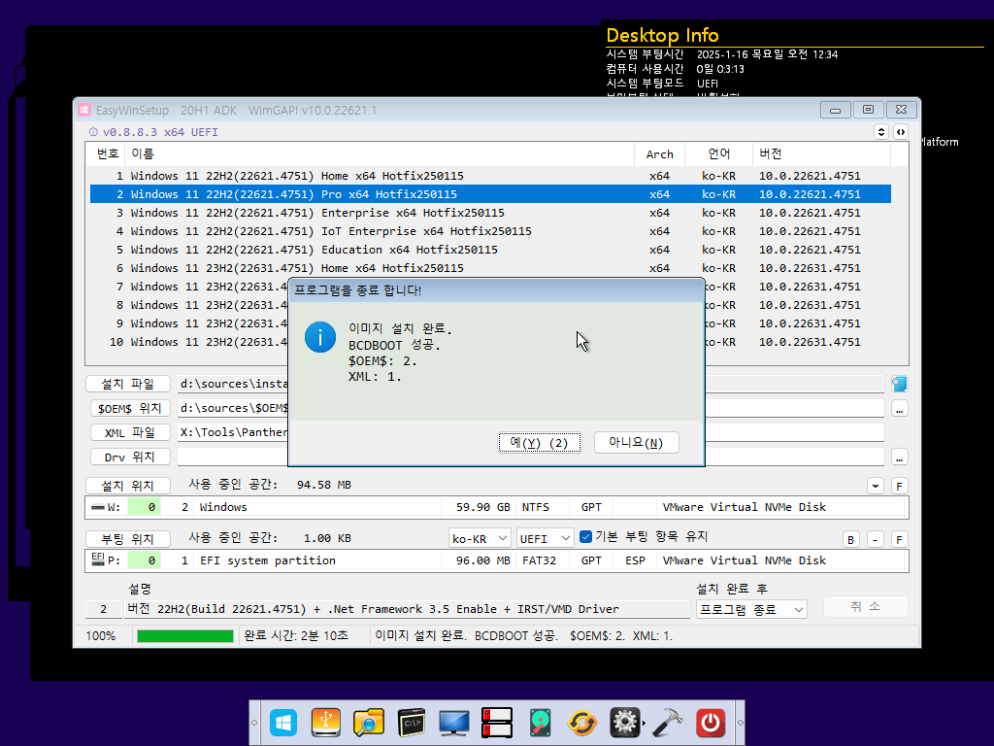Open the blue monitor display icon in dock

(x=454, y=723)
